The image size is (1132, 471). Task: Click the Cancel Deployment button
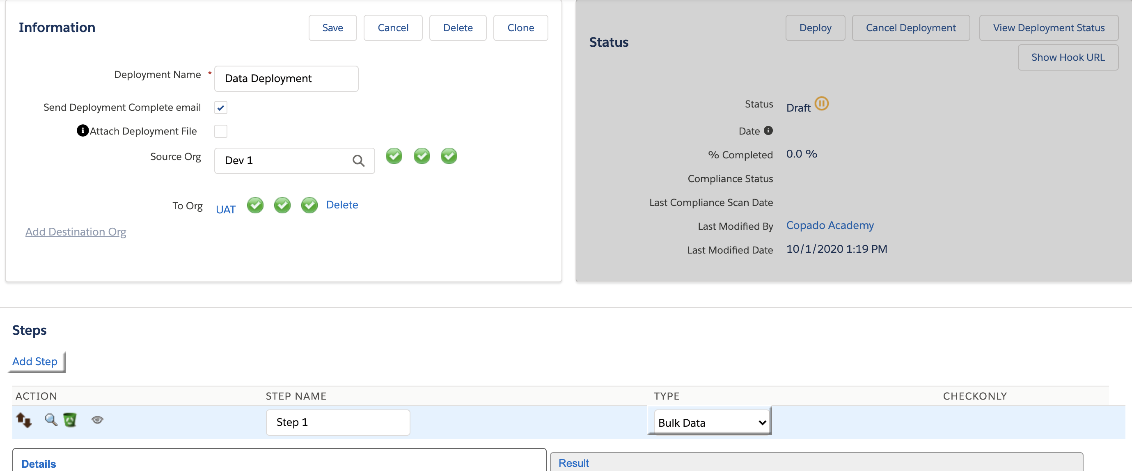[910, 28]
